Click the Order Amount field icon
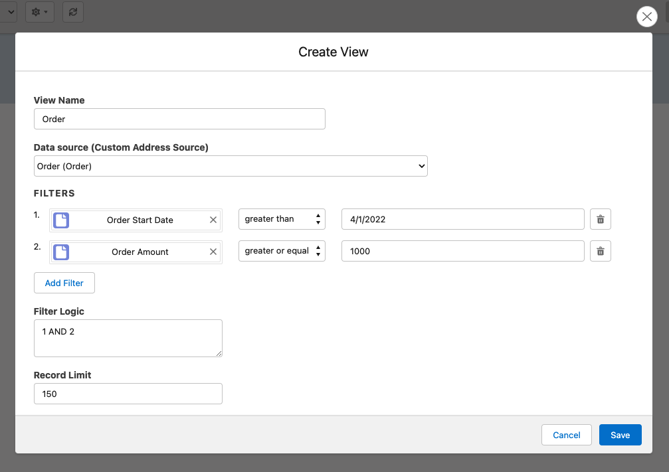Screen dimensions: 669x472 pos(61,252)
